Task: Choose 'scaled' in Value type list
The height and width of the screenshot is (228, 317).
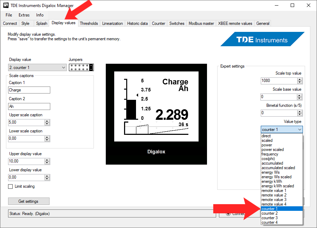Action: click(282, 140)
